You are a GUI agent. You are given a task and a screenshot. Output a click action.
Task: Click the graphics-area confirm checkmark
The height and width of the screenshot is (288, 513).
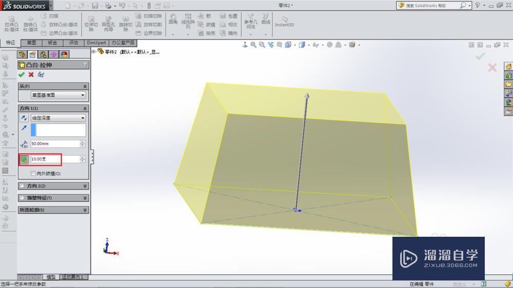point(480,56)
